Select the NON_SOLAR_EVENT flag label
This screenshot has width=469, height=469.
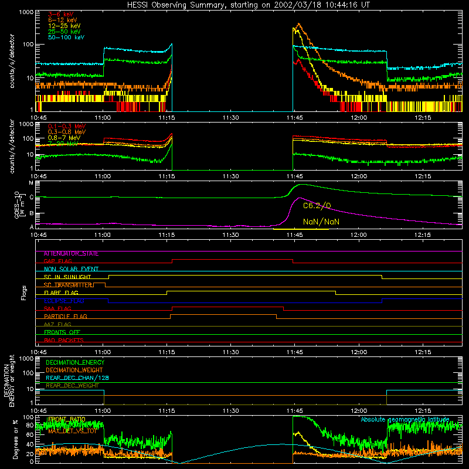tap(71, 269)
